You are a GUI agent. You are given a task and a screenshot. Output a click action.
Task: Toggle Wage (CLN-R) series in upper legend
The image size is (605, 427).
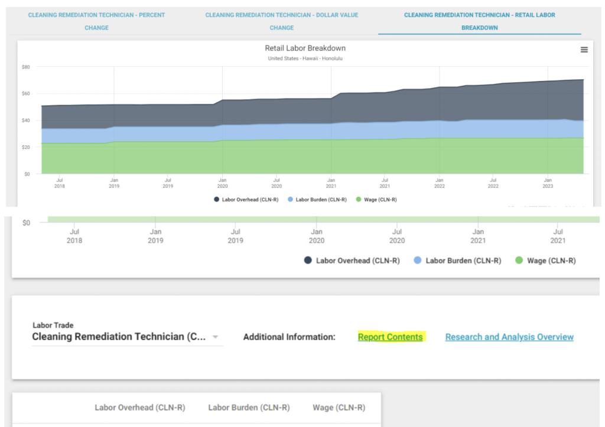[376, 200]
